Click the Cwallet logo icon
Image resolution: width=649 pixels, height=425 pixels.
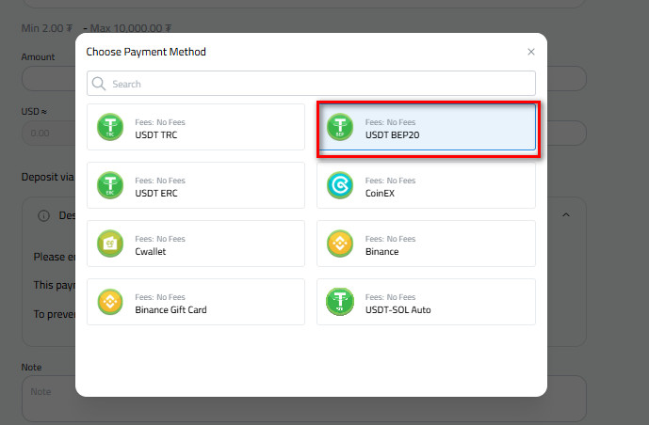tap(110, 244)
